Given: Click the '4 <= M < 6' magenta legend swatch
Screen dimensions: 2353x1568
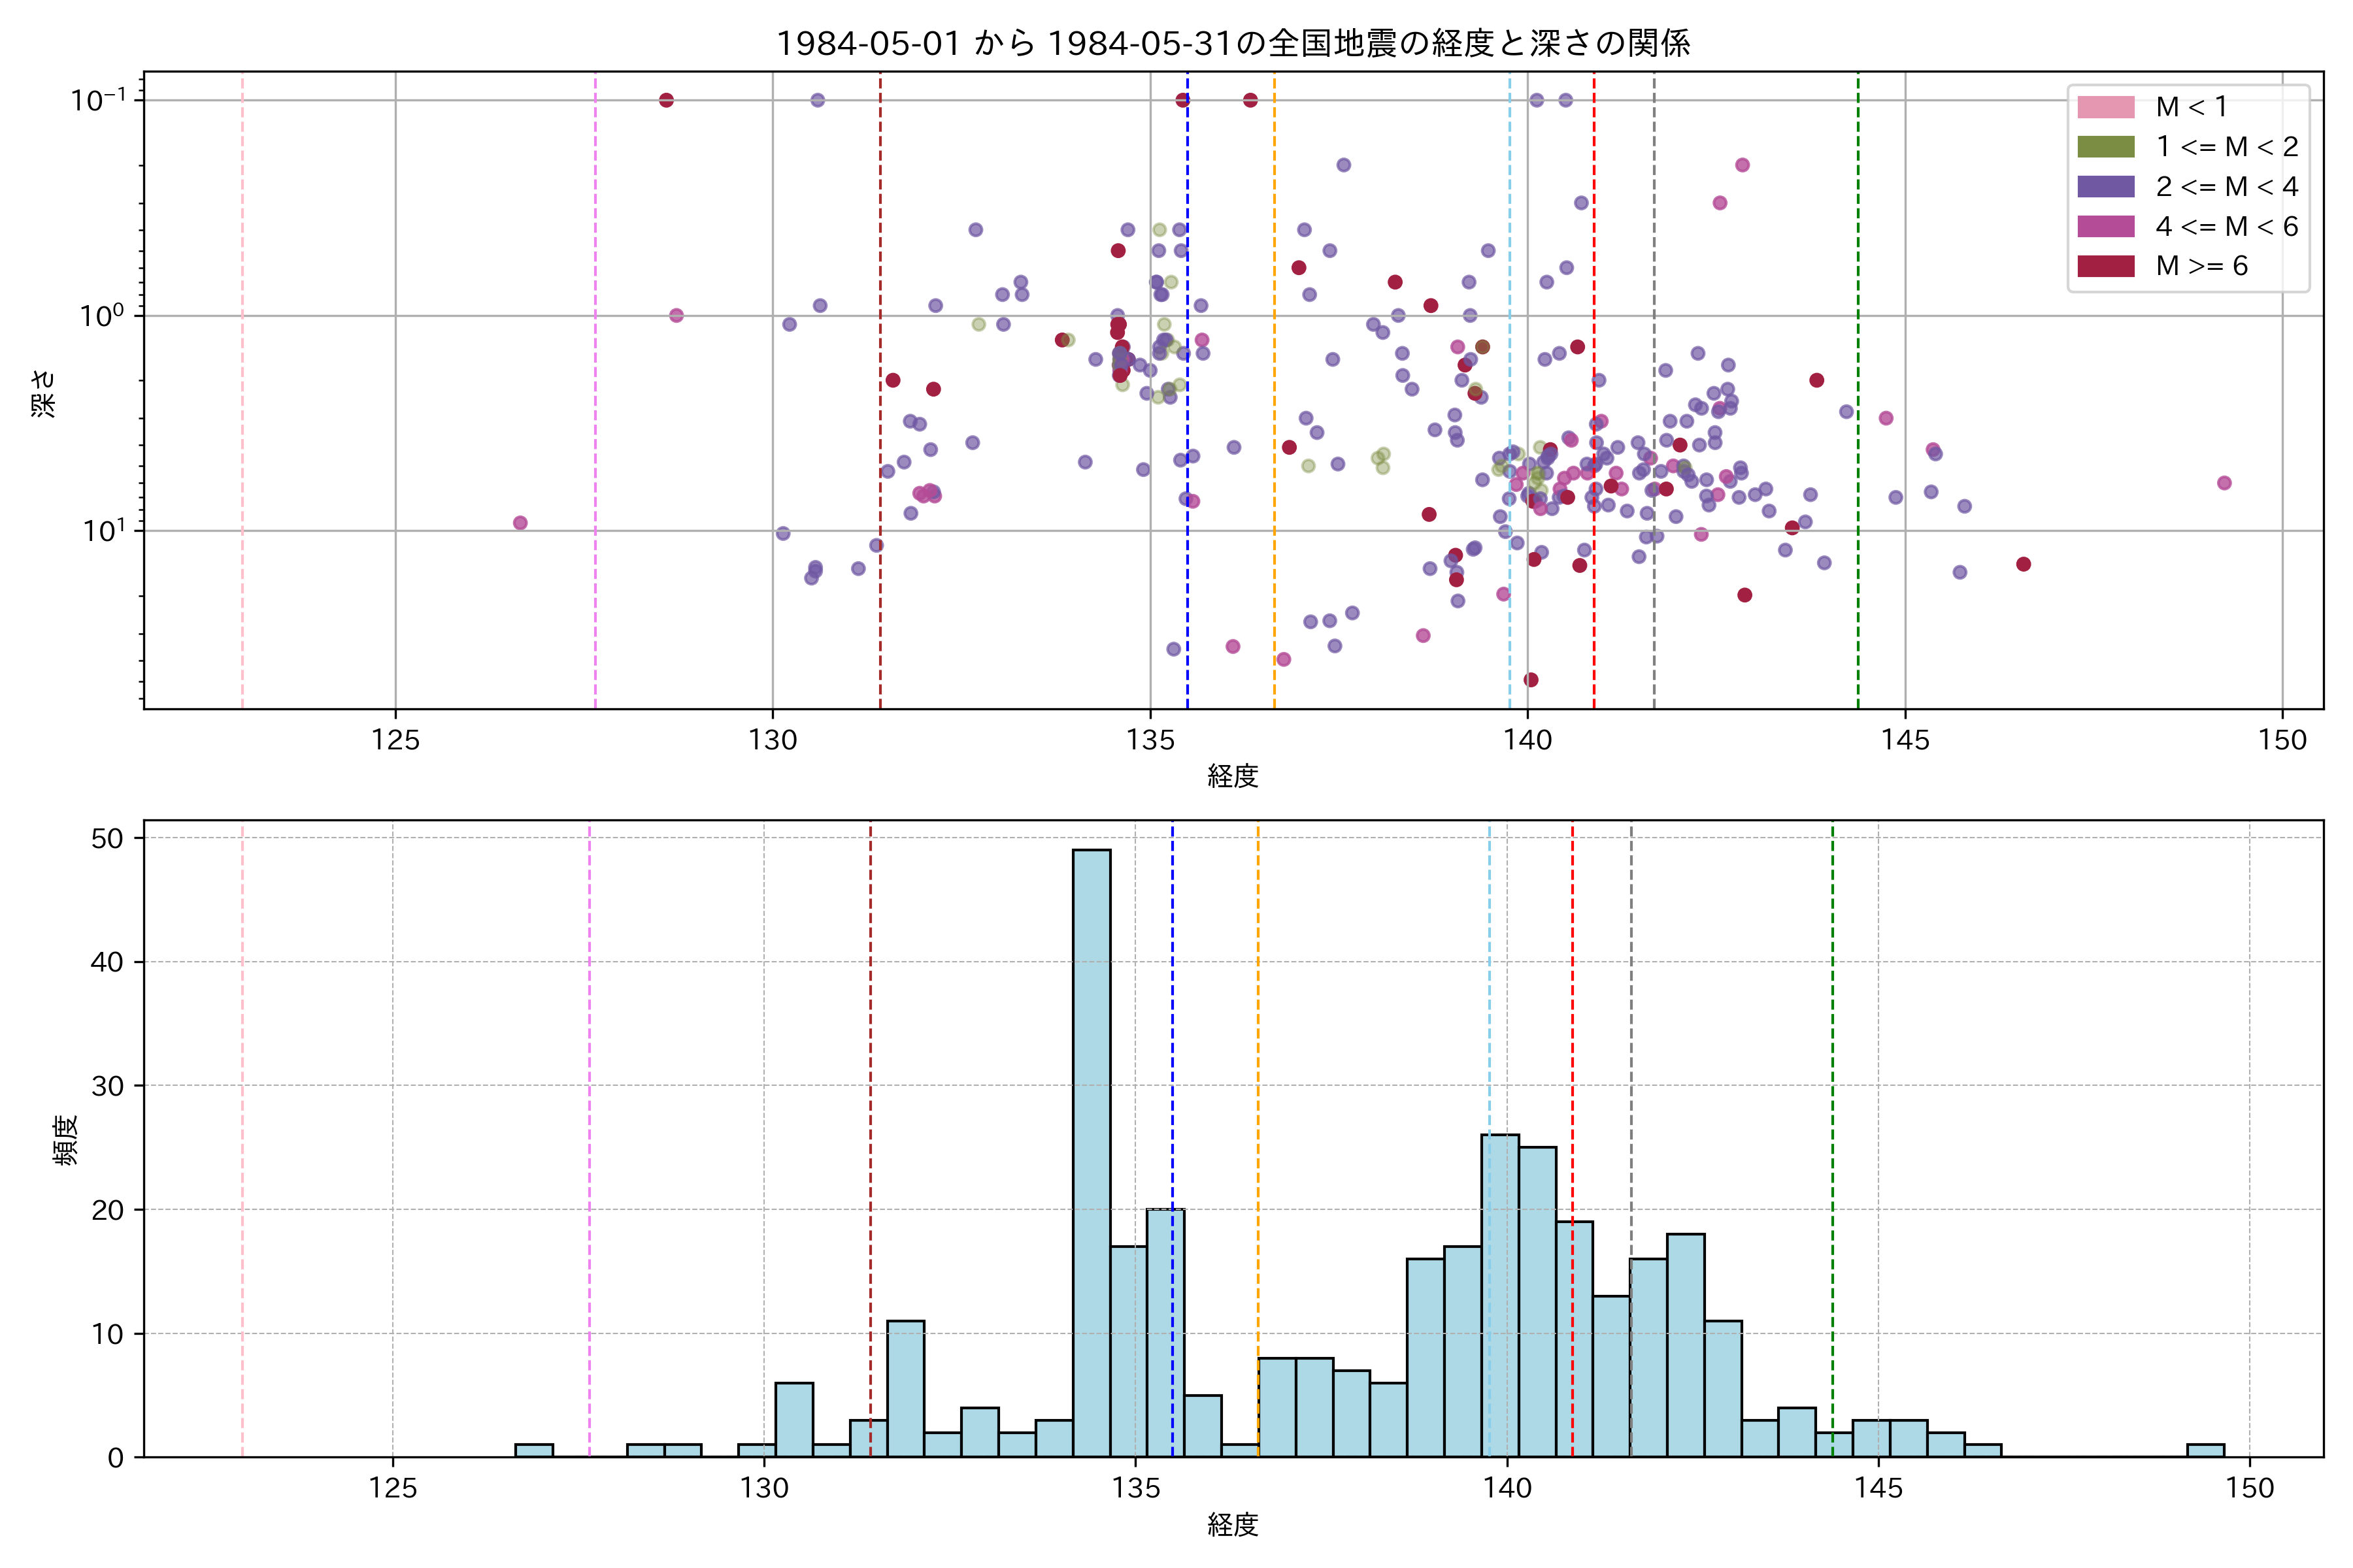Looking at the screenshot, I should tap(2105, 227).
